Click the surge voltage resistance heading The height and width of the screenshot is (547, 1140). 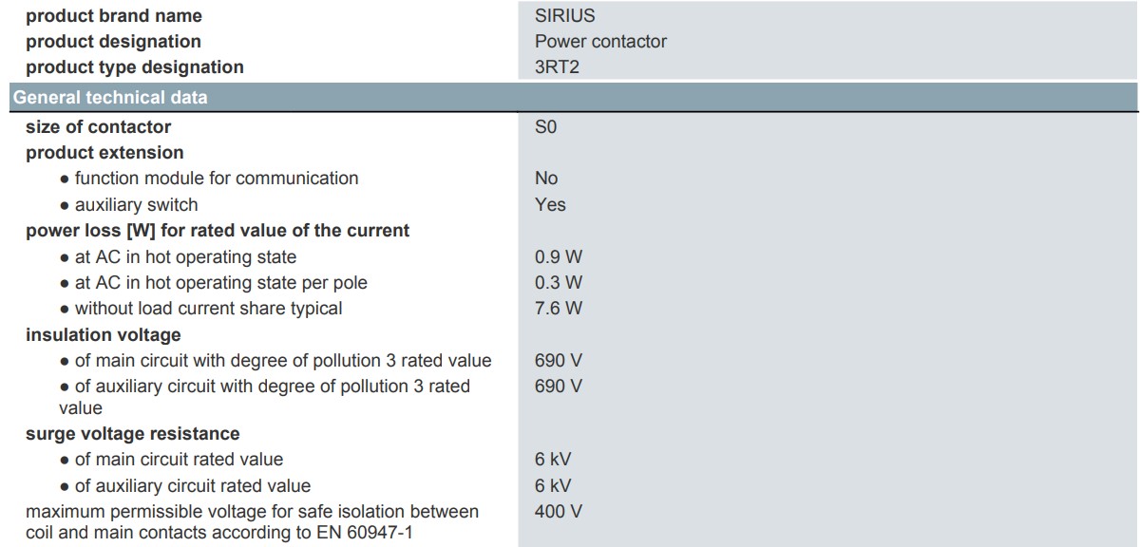[x=133, y=434]
